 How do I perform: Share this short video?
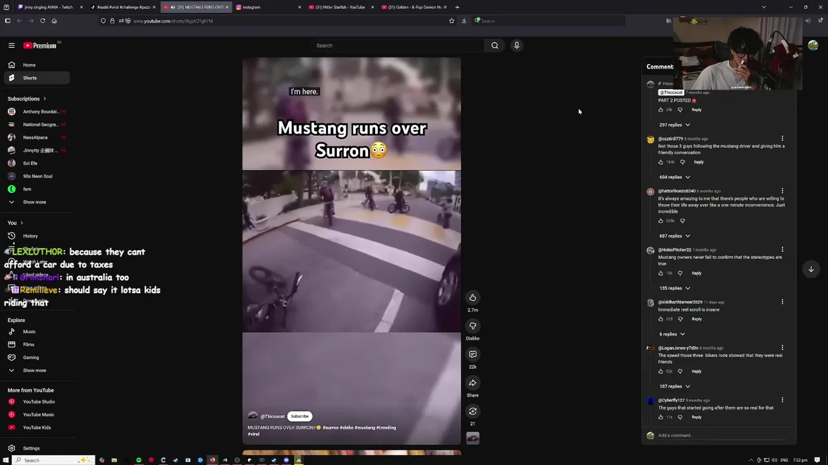coord(473,383)
